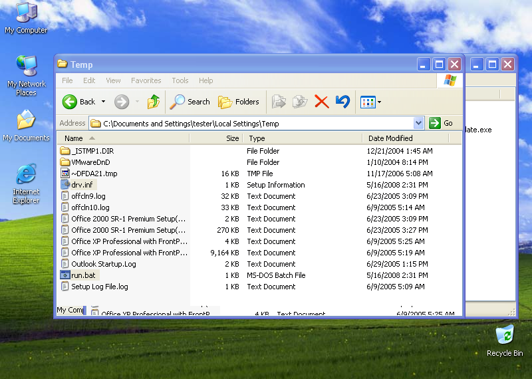Open the Search pane

[x=190, y=102]
